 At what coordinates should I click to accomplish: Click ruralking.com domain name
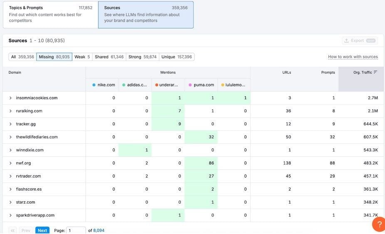pyautogui.click(x=29, y=111)
